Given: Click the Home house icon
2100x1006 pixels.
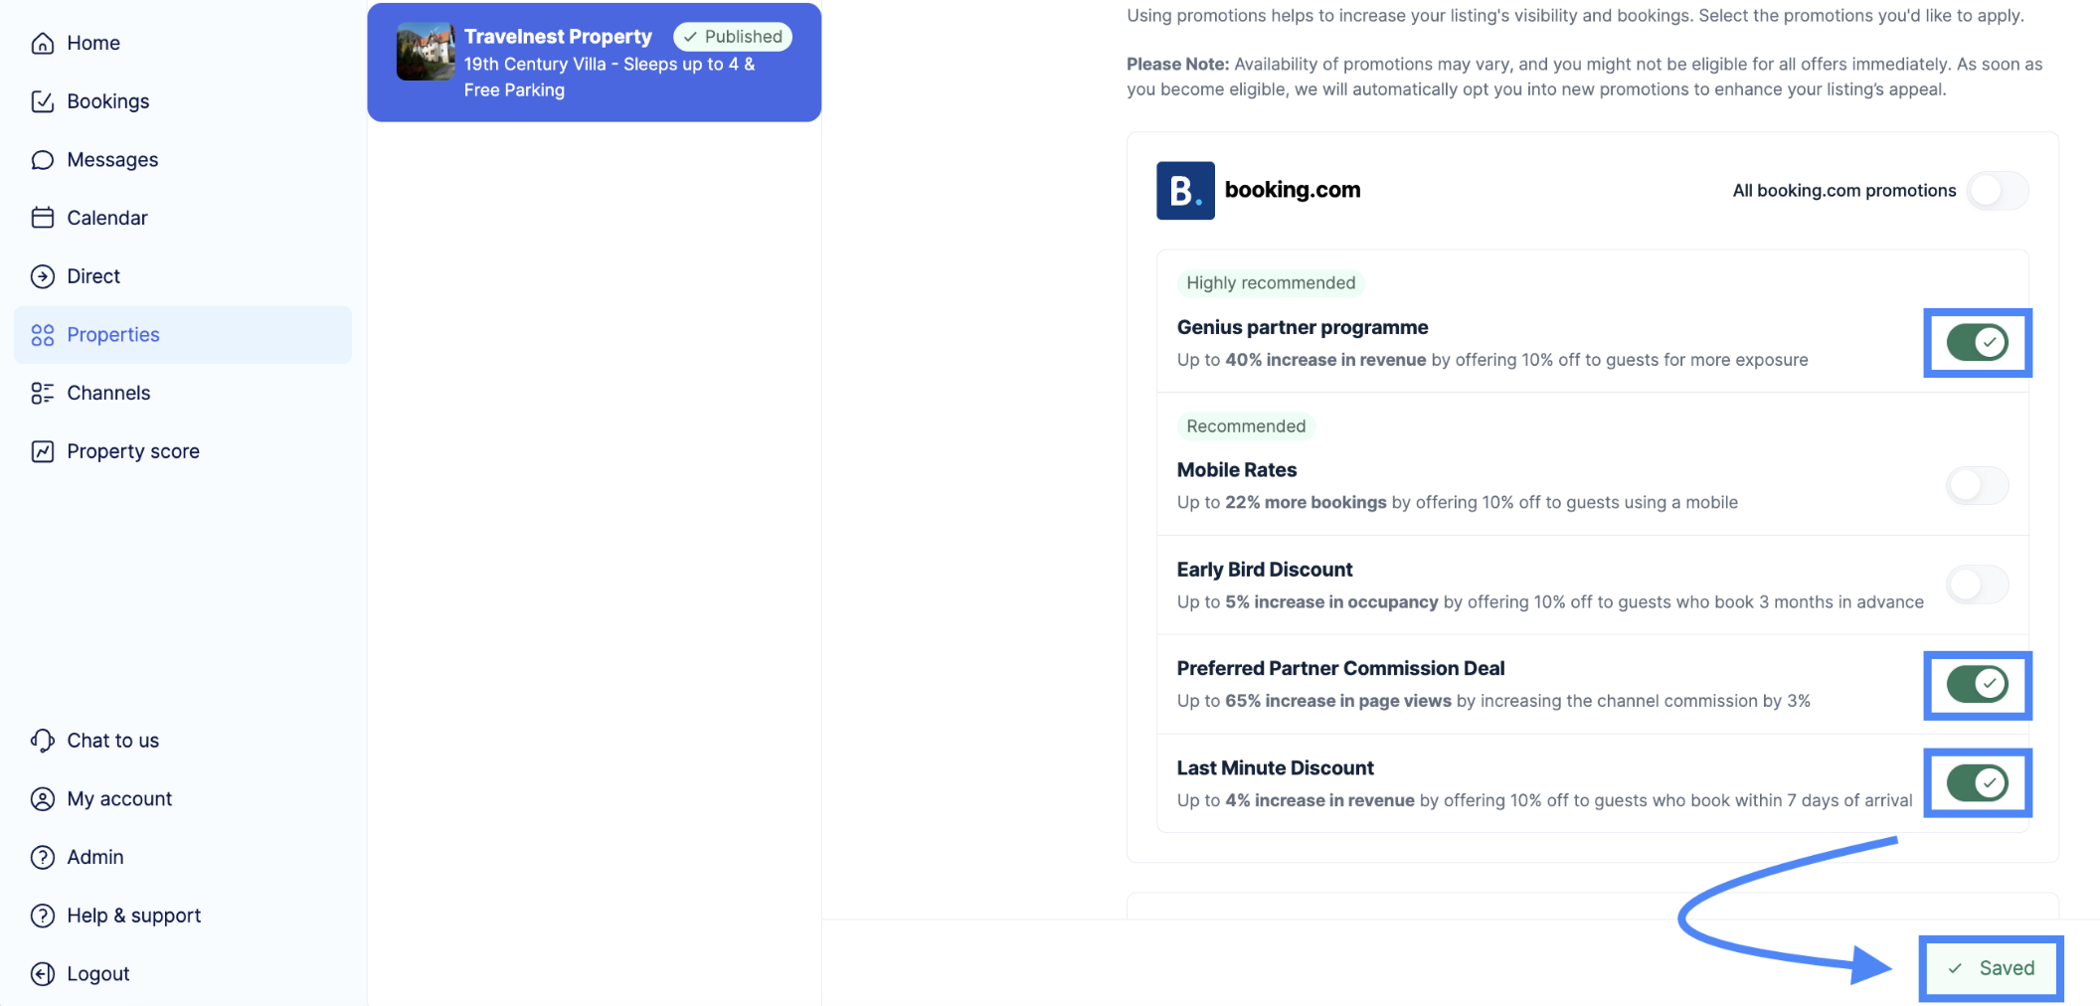Looking at the screenshot, I should 42,43.
